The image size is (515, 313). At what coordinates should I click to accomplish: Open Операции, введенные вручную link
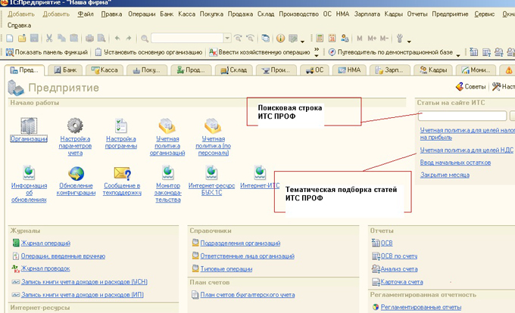[x=63, y=256]
